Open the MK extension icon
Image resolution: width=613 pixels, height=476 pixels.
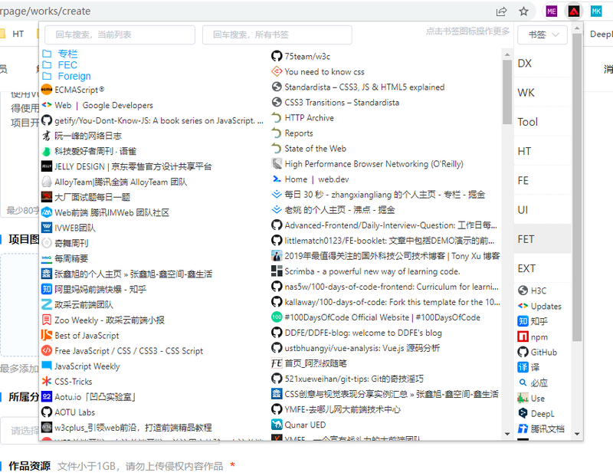pos(596,11)
